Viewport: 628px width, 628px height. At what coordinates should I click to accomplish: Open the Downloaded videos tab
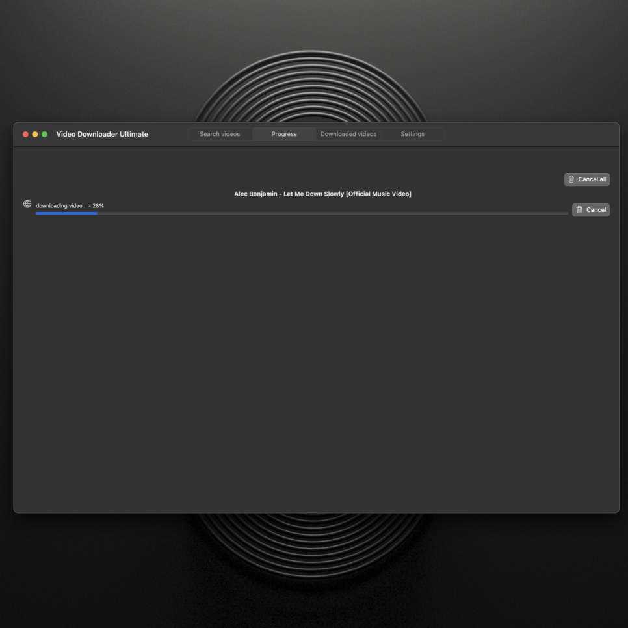tap(348, 134)
